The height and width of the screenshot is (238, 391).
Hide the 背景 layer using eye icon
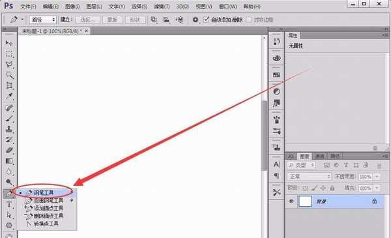(x=291, y=201)
